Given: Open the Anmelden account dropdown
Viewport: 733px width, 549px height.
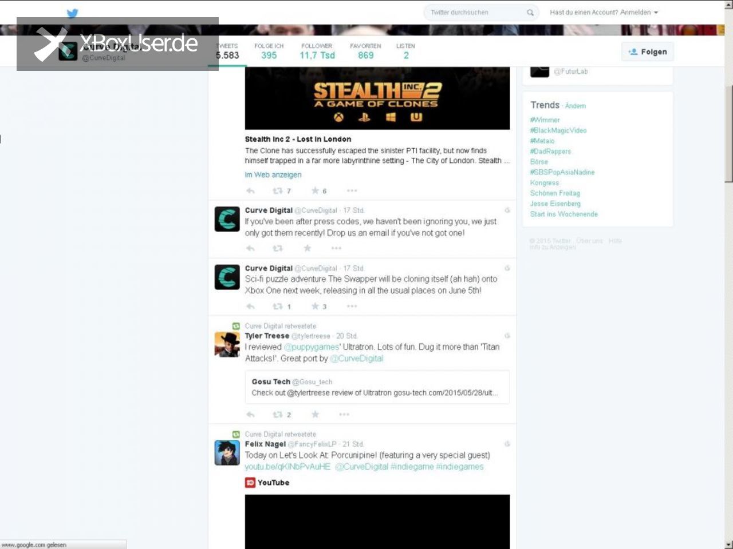Looking at the screenshot, I should (604, 13).
